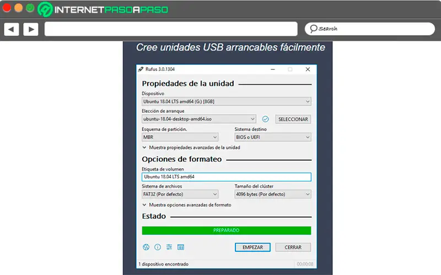Click the 'Esquema de partición.' label
Viewport: 441px width, 275px height.
(164, 129)
